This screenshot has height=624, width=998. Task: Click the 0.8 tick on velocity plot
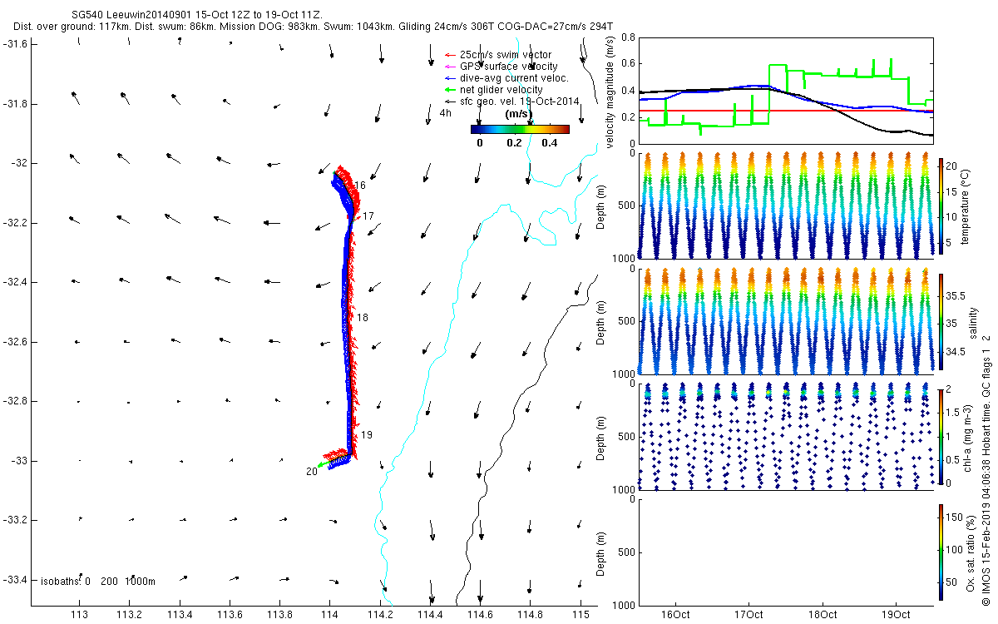pos(627,38)
